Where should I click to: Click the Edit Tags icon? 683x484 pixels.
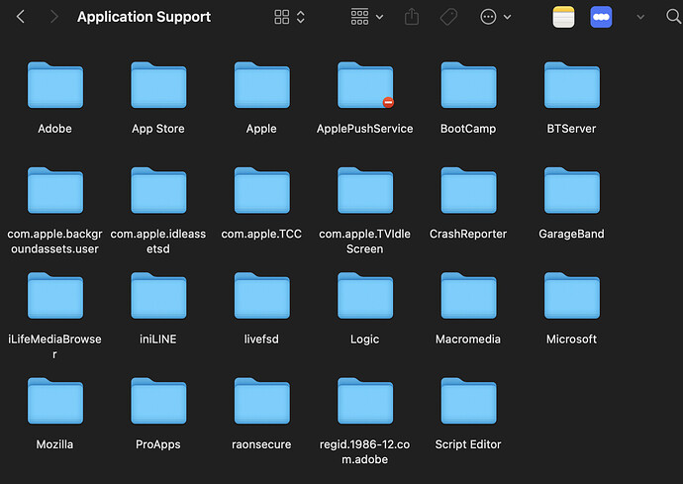[x=446, y=17]
